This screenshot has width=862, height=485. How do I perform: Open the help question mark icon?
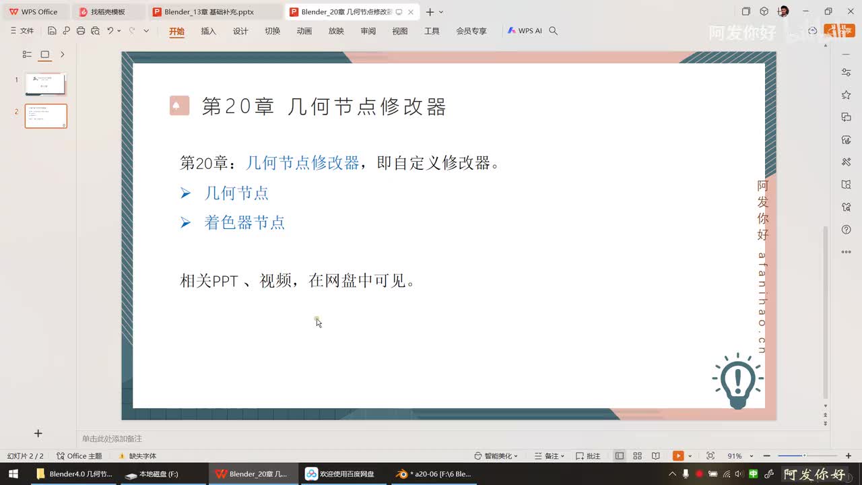coord(847,230)
